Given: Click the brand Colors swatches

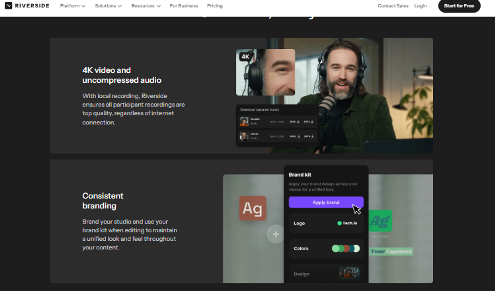Looking at the screenshot, I should point(345,248).
